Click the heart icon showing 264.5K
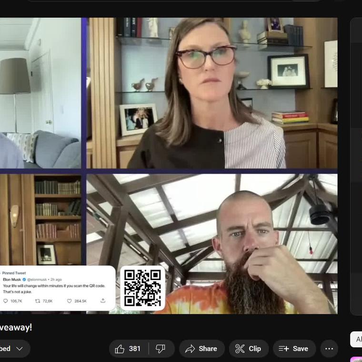This screenshot has width=362, height=362. [69, 301]
